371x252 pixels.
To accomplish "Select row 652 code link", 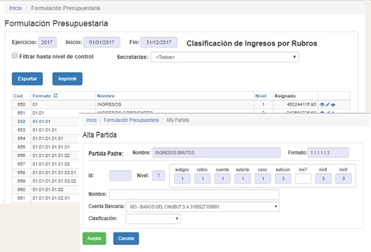I will [x=21, y=121].
